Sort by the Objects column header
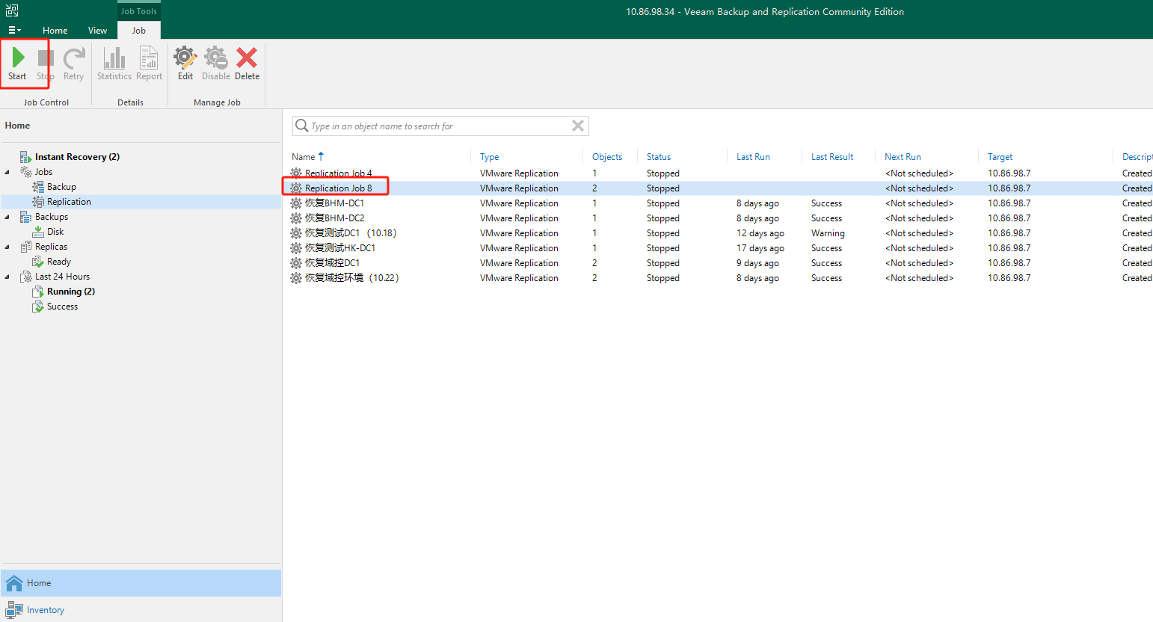Viewport: 1153px width, 622px height. tap(607, 157)
